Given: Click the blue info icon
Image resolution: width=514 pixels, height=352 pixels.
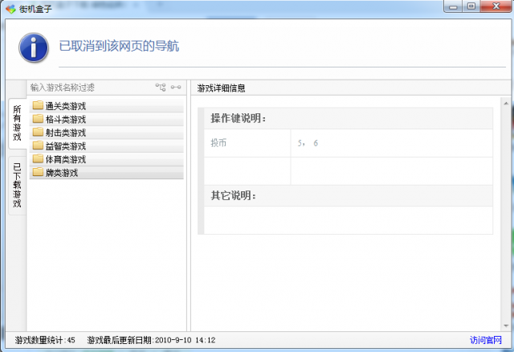Looking at the screenshot, I should coord(34,47).
